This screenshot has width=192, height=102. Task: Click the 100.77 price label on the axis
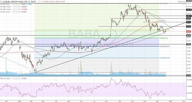tap(189, 16)
